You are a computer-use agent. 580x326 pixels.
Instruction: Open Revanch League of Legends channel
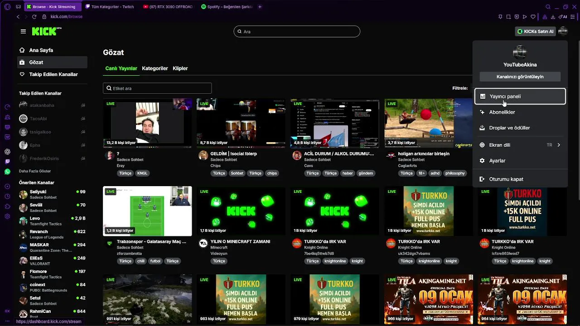[53, 234]
